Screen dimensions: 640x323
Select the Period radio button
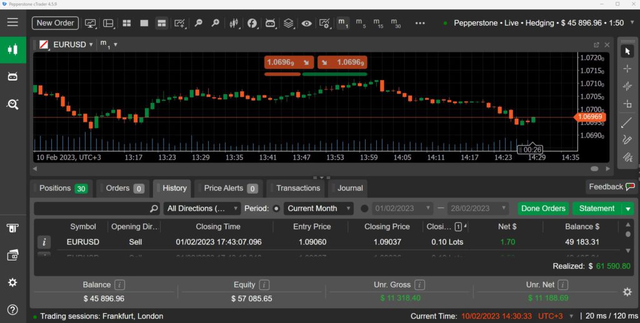(x=276, y=209)
